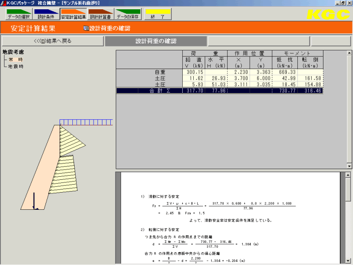
Task: Click the 鉛直 V (kN) column header
Action: point(194,62)
